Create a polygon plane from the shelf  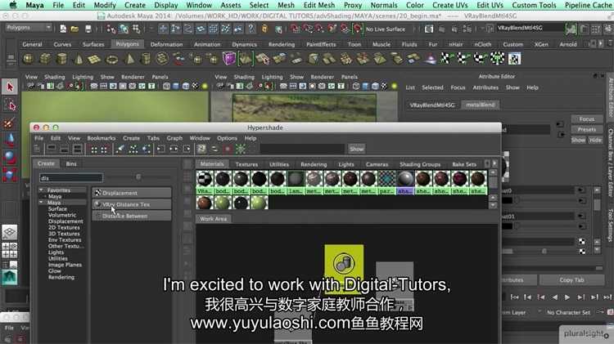coord(95,59)
